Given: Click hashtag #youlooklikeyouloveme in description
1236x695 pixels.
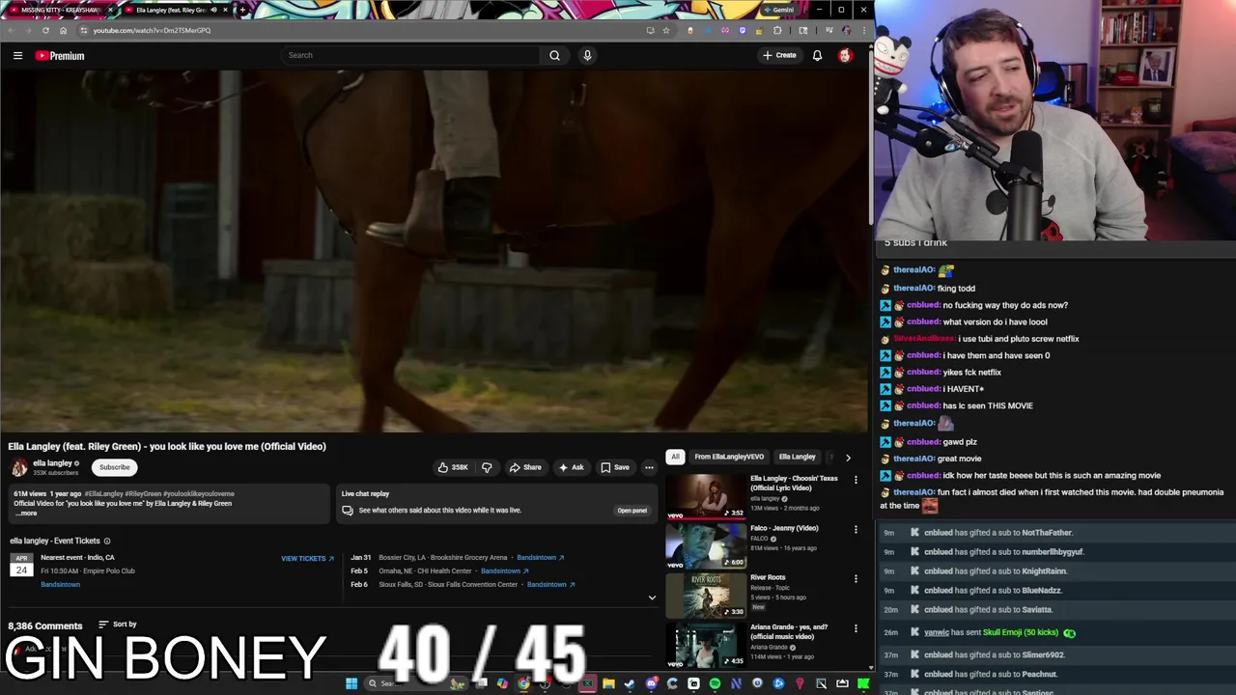Looking at the screenshot, I should [198, 494].
